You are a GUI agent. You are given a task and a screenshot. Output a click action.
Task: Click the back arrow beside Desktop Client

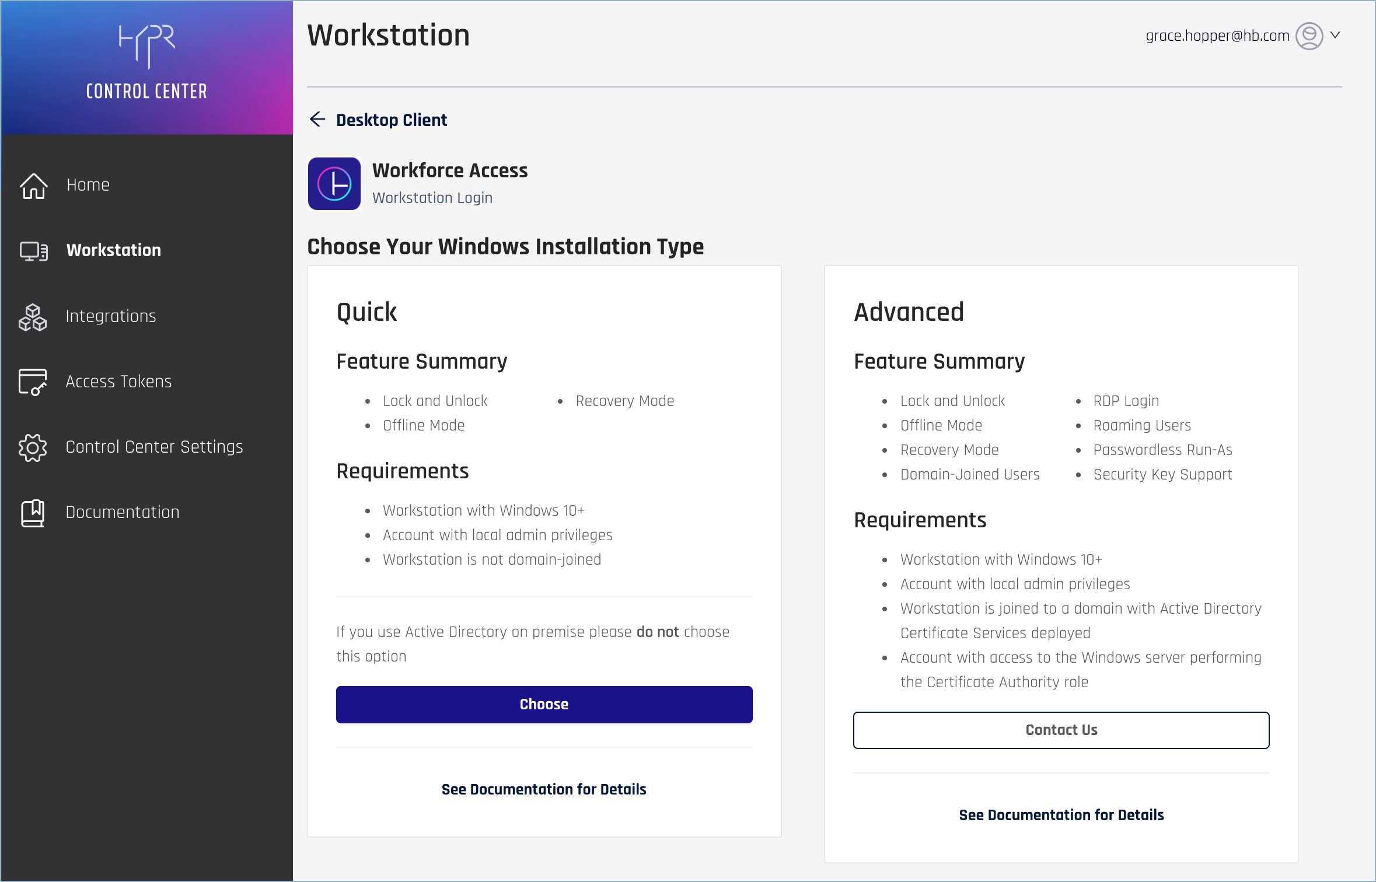click(317, 120)
